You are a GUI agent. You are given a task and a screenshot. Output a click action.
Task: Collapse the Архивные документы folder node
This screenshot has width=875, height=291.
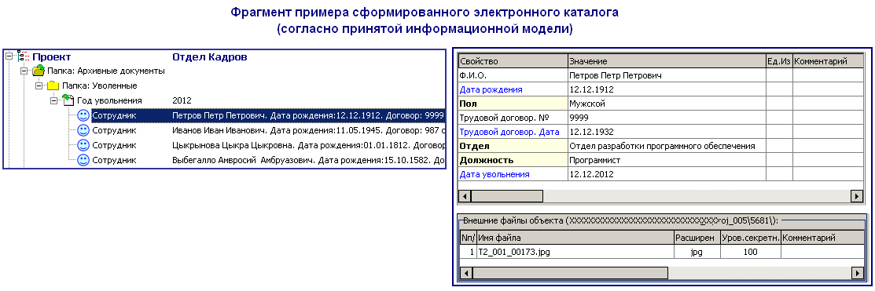point(24,71)
